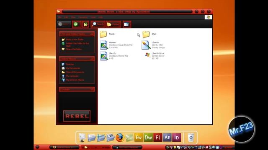Go up one folder level
Screen dimensions: 268x150
pos(85,24)
